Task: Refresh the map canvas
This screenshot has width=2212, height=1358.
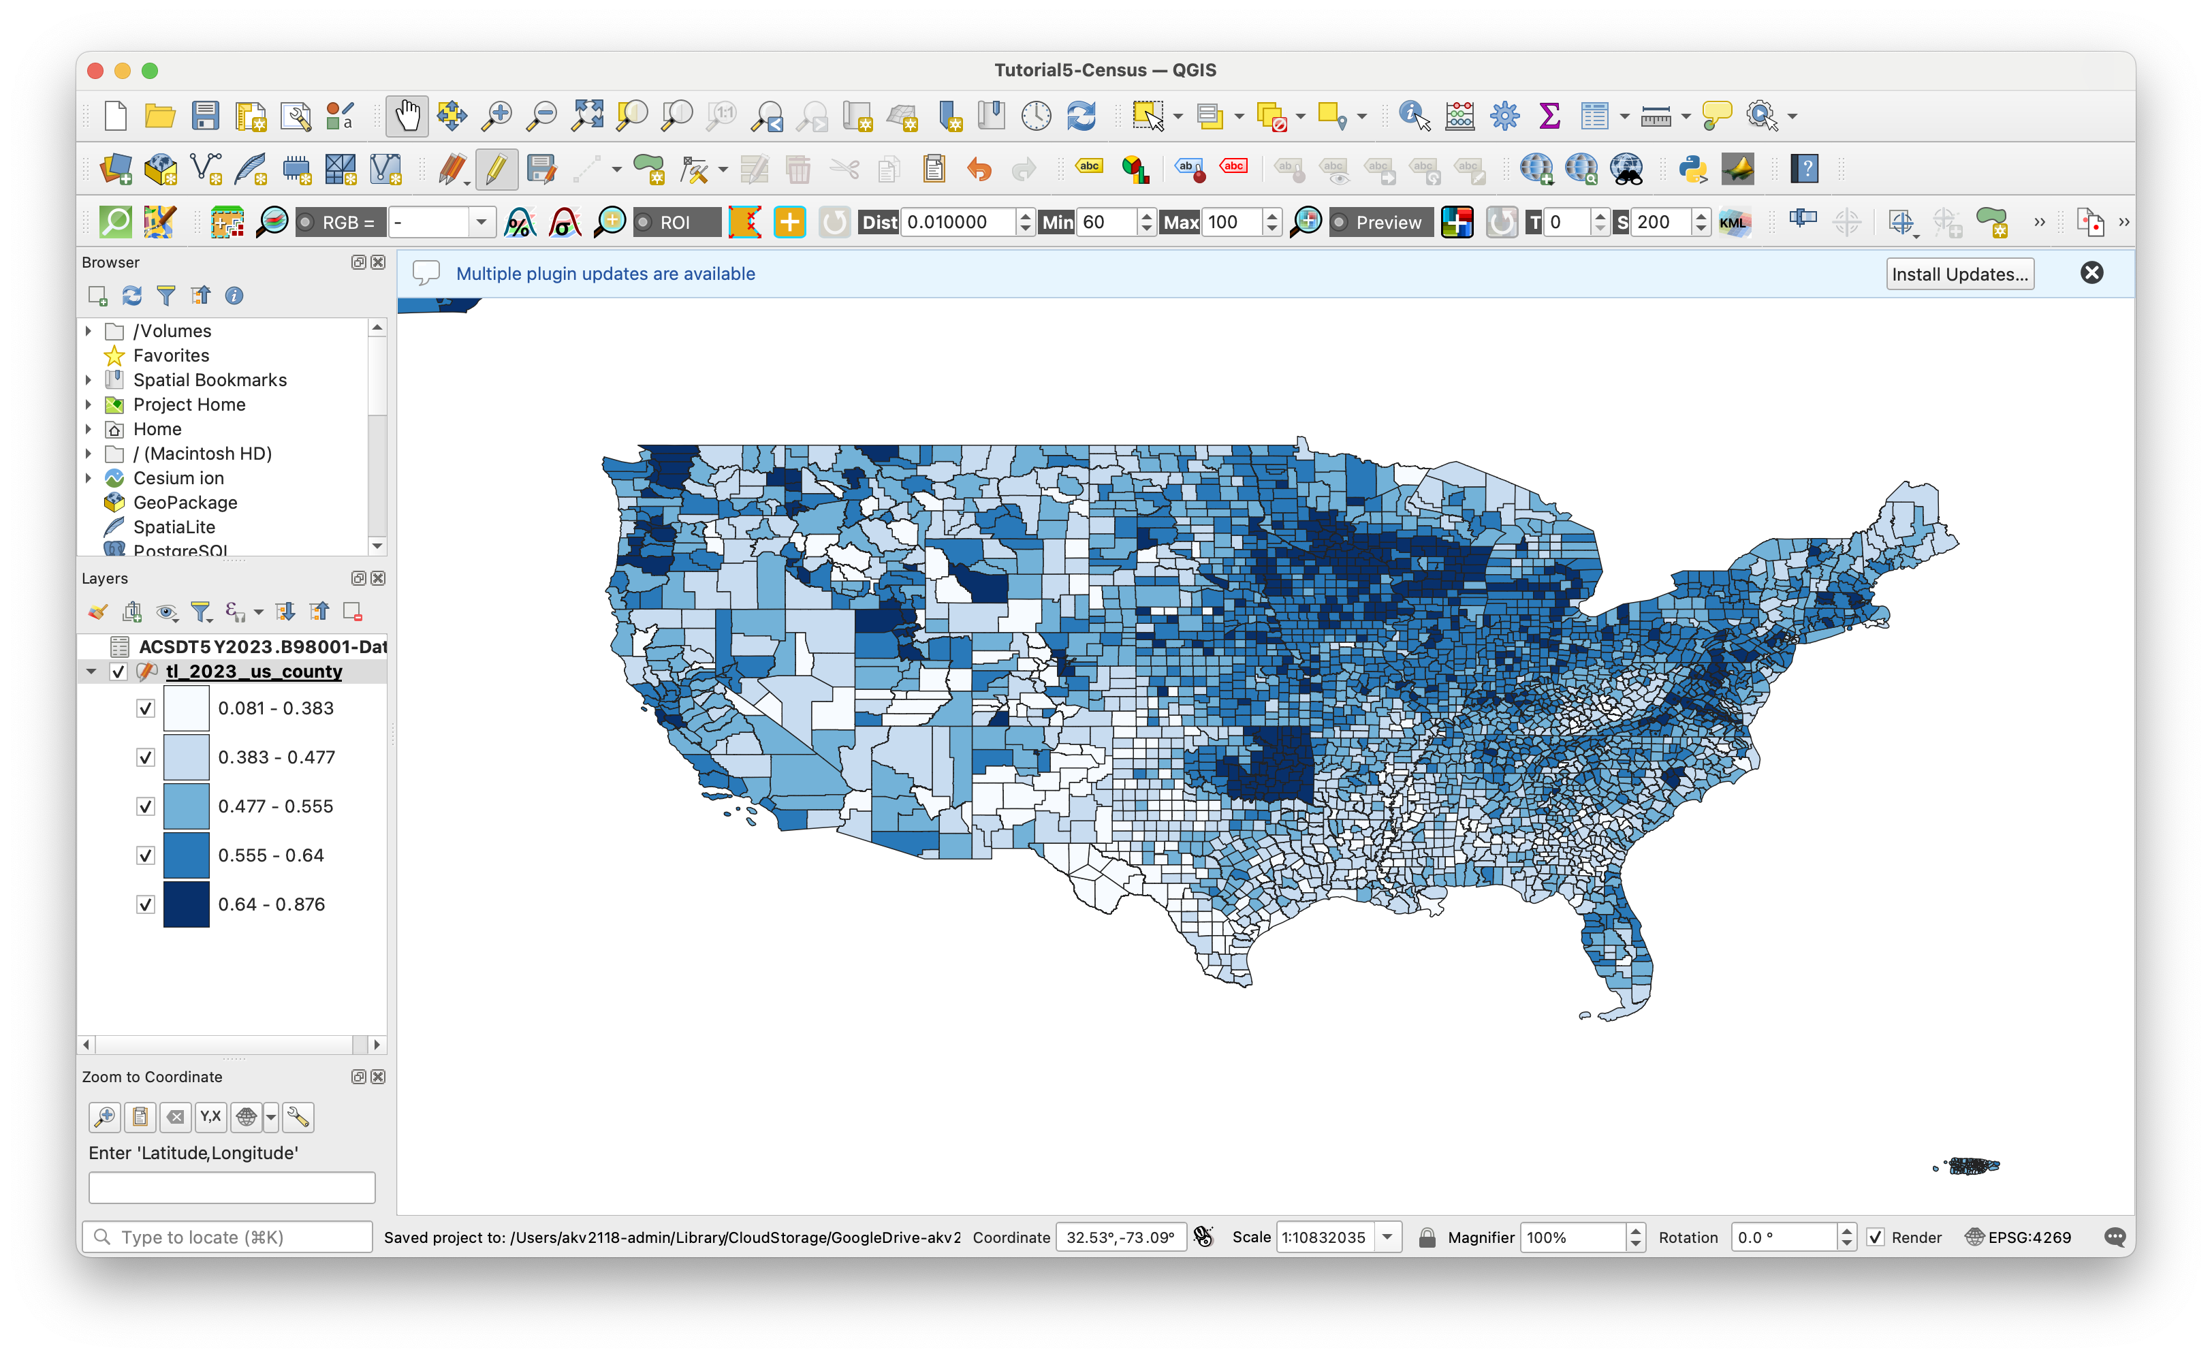Action: 1082,116
